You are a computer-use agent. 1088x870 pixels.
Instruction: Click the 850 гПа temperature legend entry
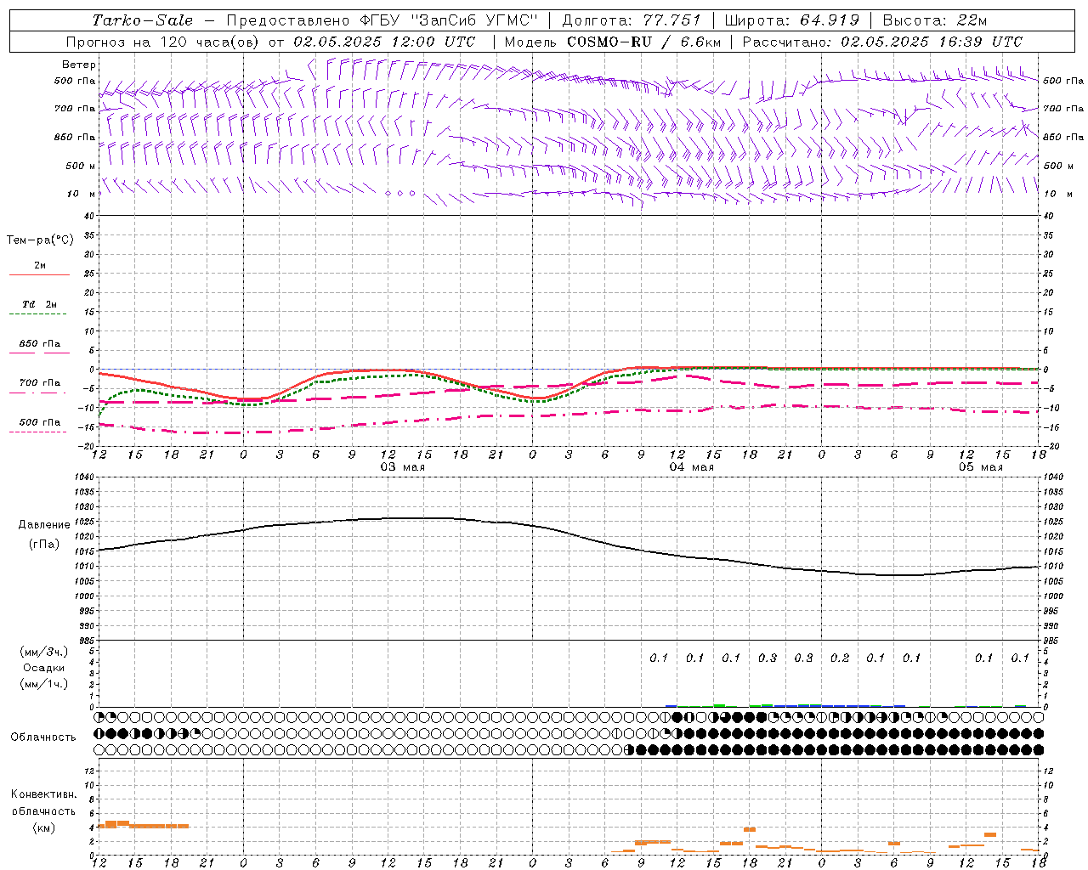point(39,344)
